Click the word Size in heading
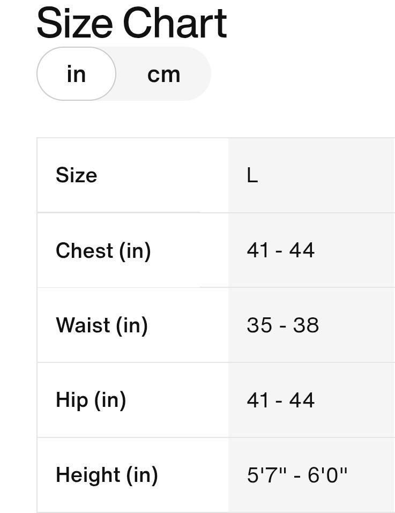395x513 pixels. click(75, 24)
